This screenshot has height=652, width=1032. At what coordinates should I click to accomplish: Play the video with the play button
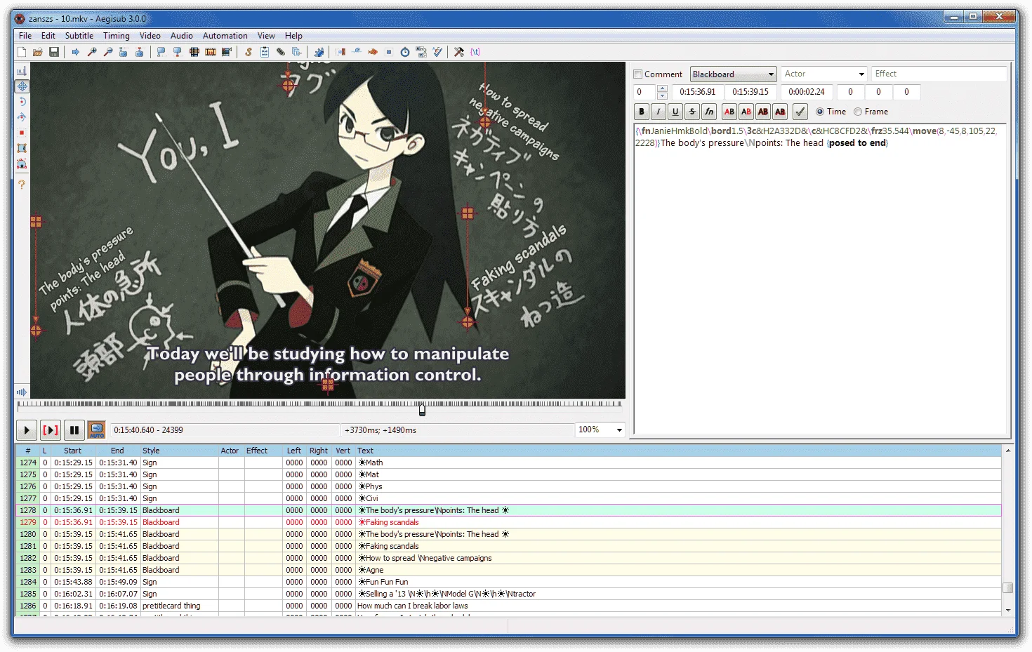point(27,430)
